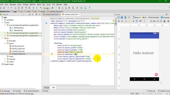Open the AVD Manager icon
The height and width of the screenshot is (95, 170).
click(73, 8)
